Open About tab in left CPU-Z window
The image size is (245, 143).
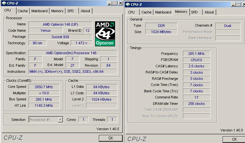tap(85, 11)
